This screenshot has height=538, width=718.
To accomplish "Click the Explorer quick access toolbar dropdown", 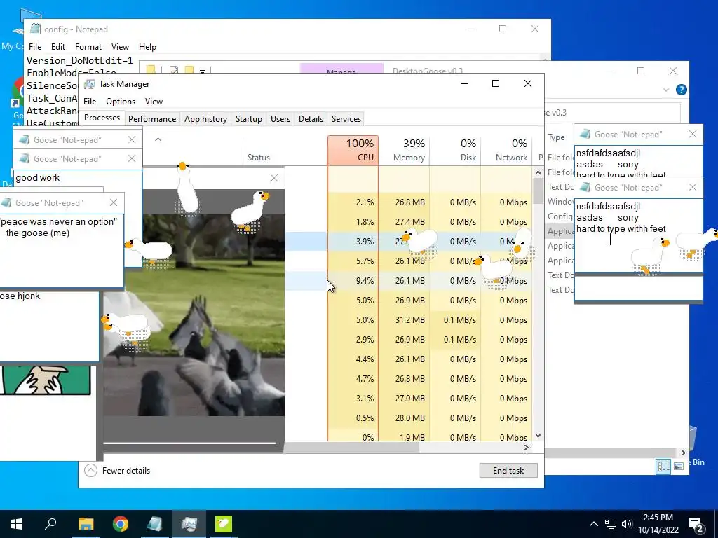I will tap(202, 71).
